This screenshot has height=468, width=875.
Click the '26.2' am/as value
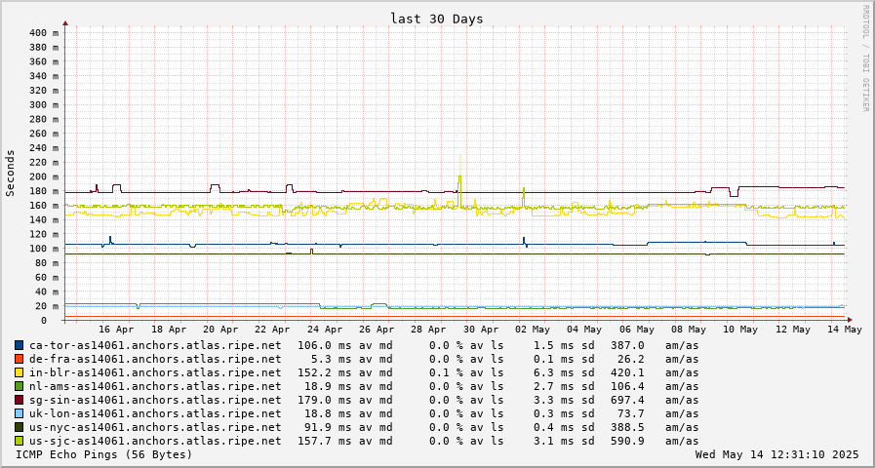pyautogui.click(x=630, y=359)
